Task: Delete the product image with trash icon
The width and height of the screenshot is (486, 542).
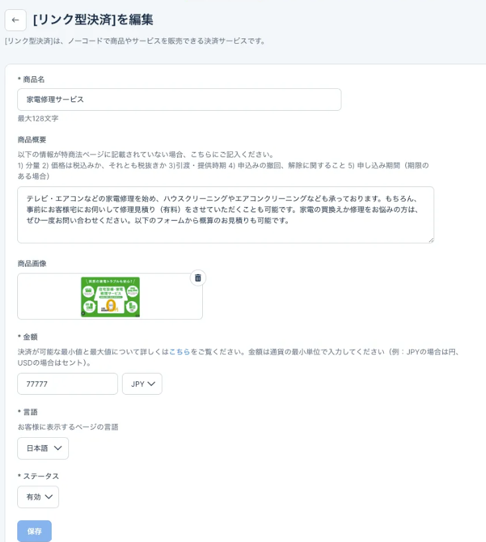Action: point(198,278)
